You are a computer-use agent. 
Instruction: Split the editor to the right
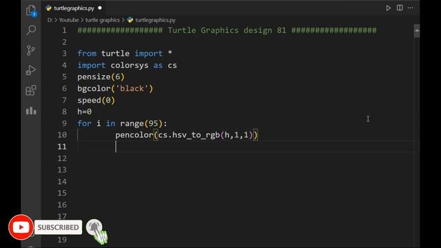(x=400, y=8)
